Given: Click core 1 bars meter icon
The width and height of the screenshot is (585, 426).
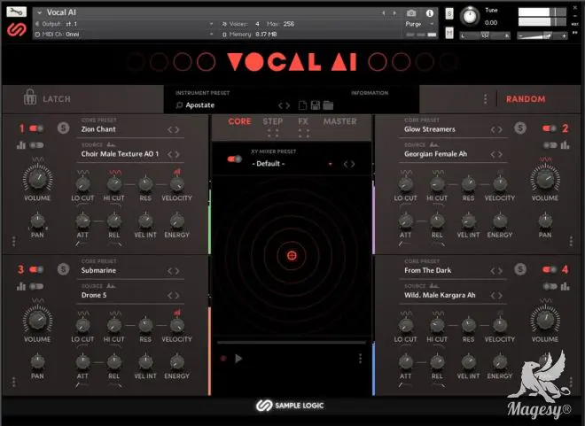Looking at the screenshot, I should pos(21,145).
